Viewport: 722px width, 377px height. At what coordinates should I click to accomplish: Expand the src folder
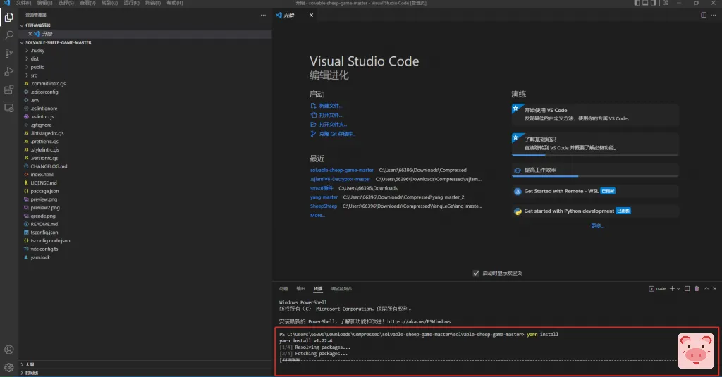[x=33, y=75]
